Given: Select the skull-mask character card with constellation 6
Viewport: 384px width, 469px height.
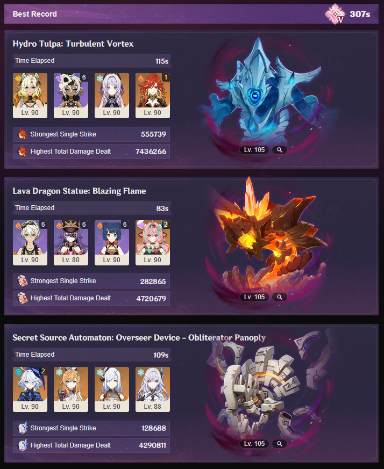Looking at the screenshot, I should pos(70,96).
